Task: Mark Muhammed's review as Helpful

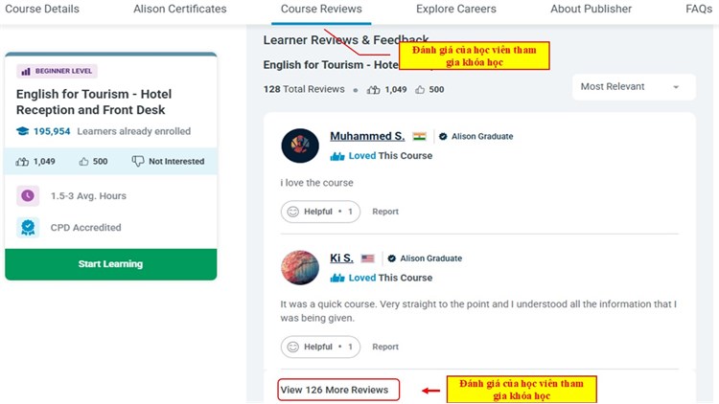Action: click(320, 212)
